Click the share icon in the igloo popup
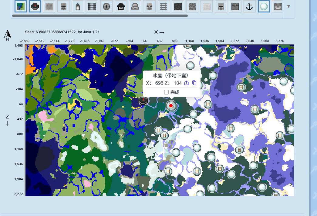 [x=186, y=83]
